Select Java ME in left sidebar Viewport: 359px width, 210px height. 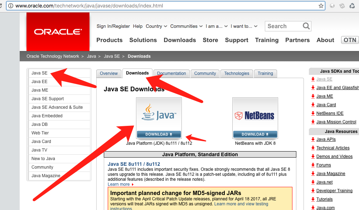[59, 90]
